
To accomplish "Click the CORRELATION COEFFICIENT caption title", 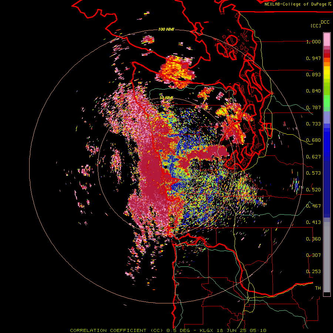I will click(x=108, y=330).
